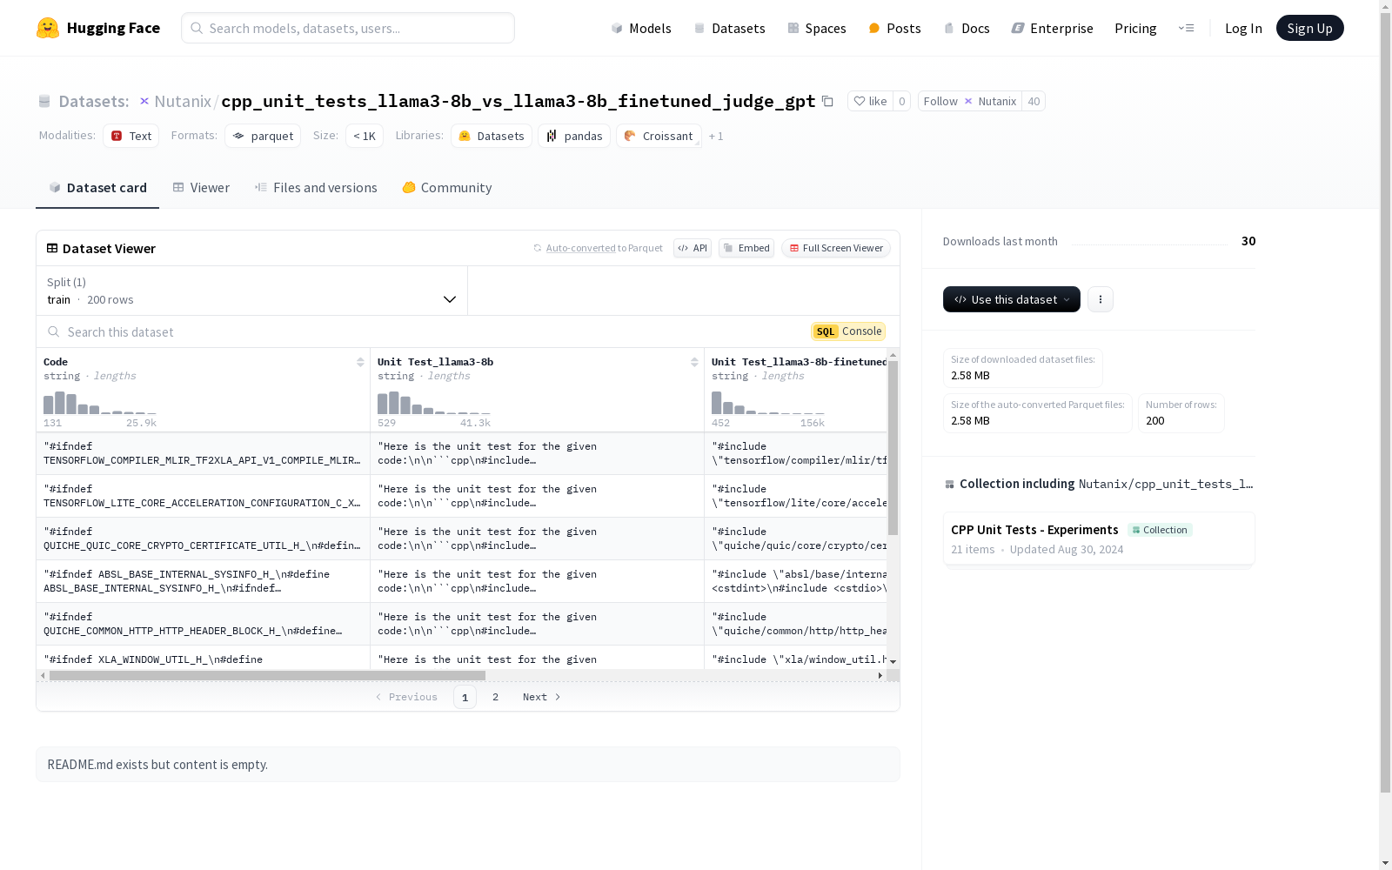Click the Code cell with TENSORFLOW_LITE_CORE_ACCELERATION_CONFIGURATION

point(203,496)
